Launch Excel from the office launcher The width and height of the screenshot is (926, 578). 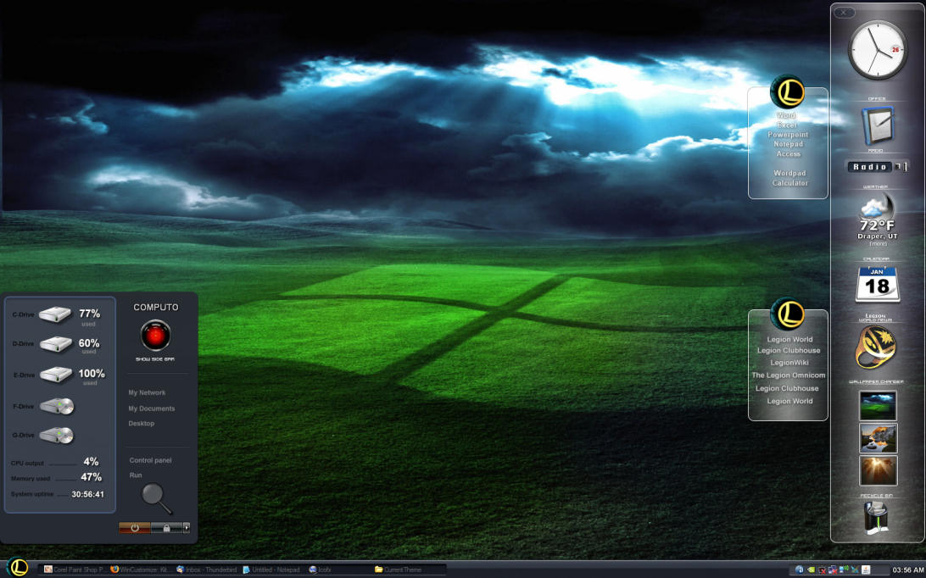coord(787,125)
